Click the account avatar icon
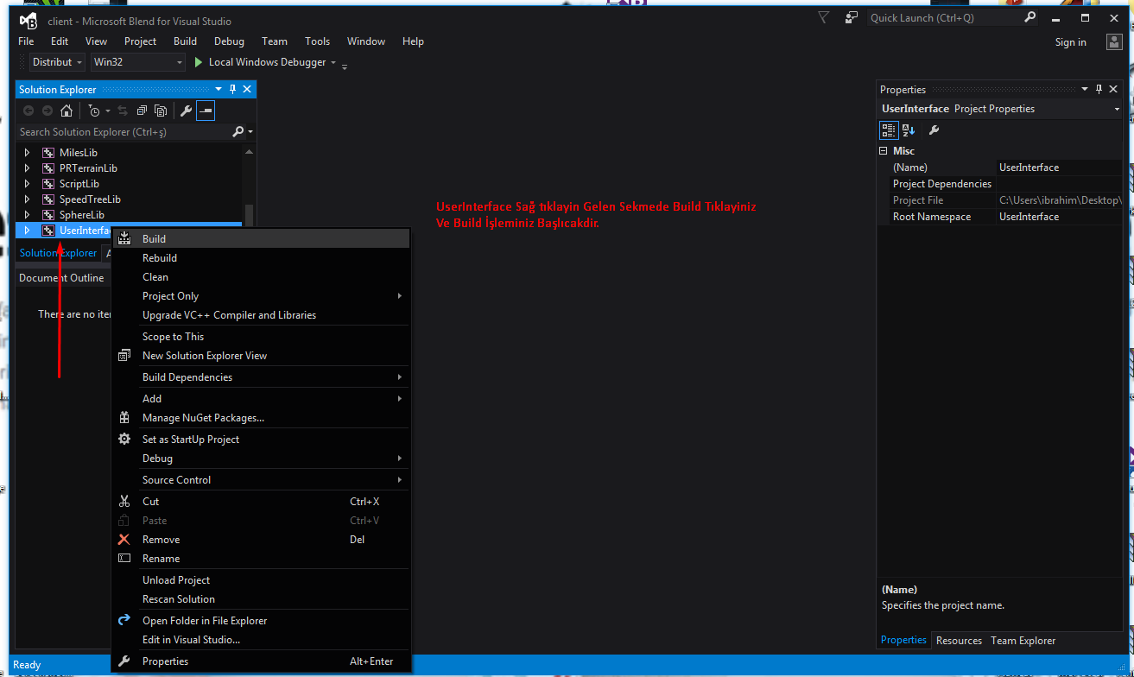Image resolution: width=1134 pixels, height=677 pixels. pos(1114,41)
